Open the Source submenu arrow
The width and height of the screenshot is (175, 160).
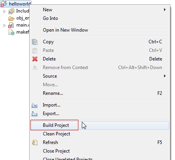[x=165, y=76]
